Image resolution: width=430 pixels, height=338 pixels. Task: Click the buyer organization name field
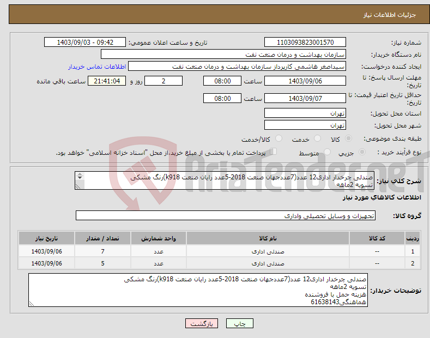coord(223,55)
